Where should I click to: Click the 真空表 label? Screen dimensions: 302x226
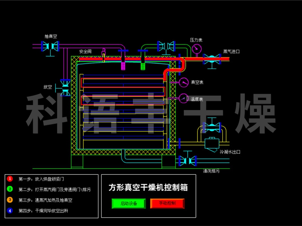[197, 82]
